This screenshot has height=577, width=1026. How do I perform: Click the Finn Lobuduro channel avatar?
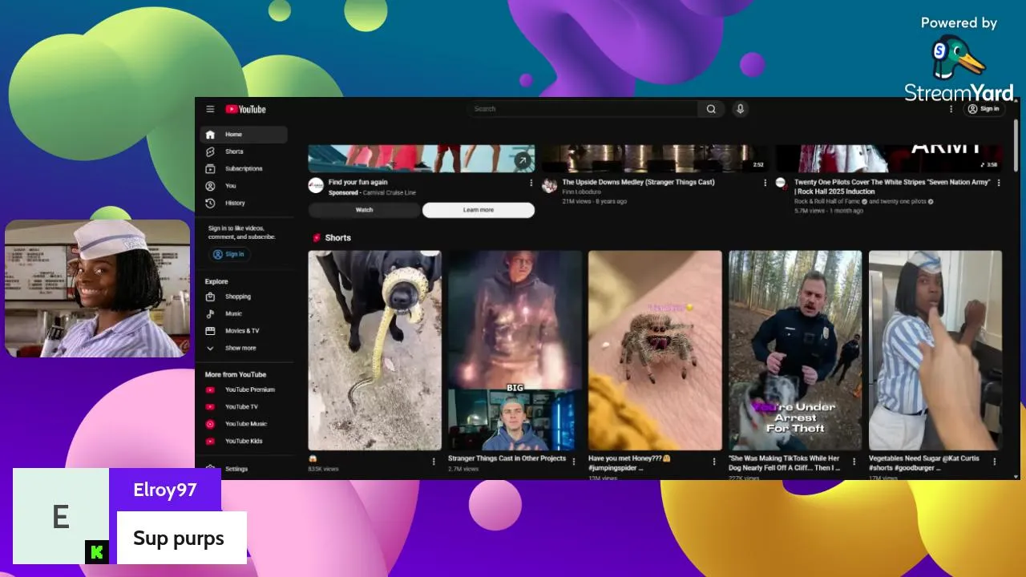[549, 185]
